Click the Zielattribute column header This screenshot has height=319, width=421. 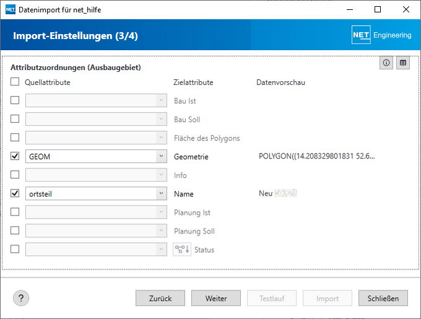point(193,82)
